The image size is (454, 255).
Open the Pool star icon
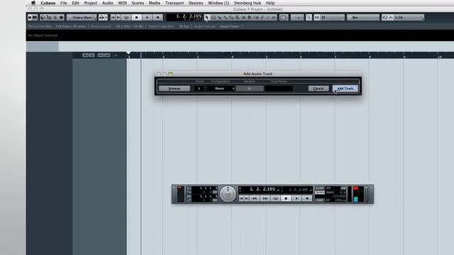click(61, 17)
